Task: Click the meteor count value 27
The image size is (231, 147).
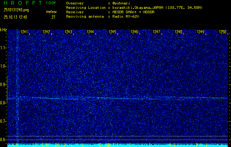Action: point(53,17)
